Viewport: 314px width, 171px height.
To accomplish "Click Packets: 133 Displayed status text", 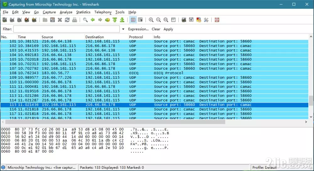I will 112,168.
